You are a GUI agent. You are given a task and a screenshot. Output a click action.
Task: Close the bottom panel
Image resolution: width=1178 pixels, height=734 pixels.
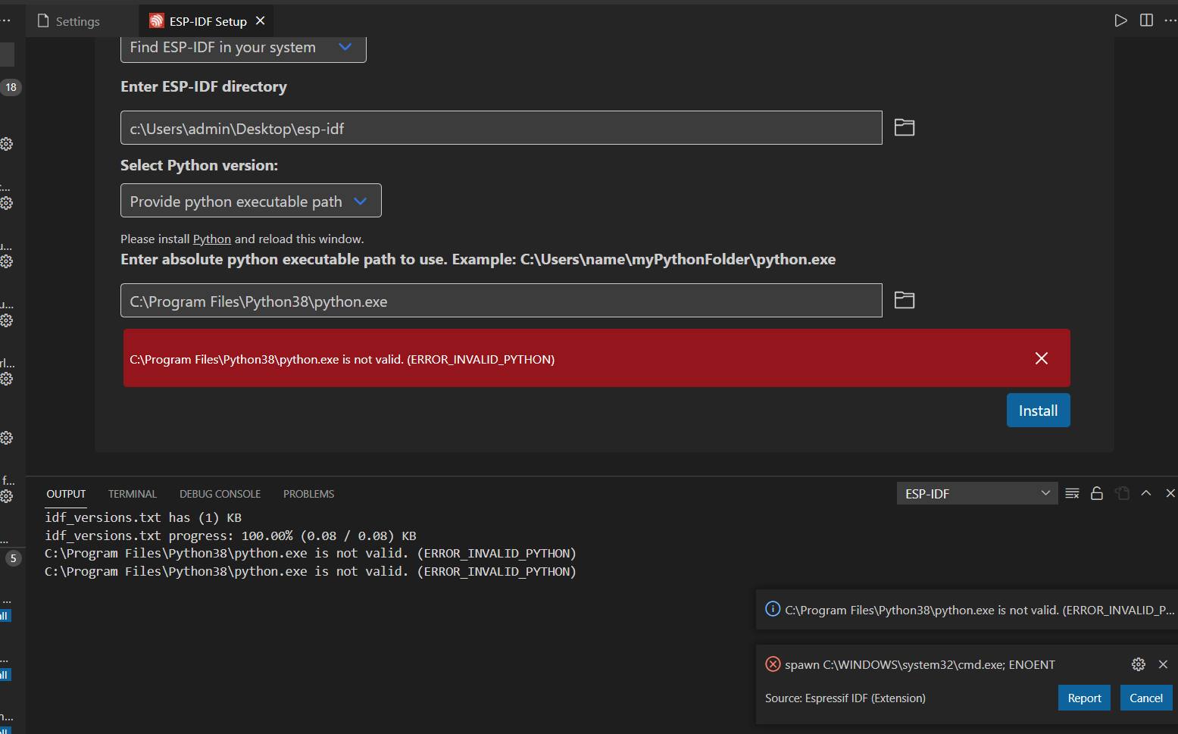coord(1170,493)
